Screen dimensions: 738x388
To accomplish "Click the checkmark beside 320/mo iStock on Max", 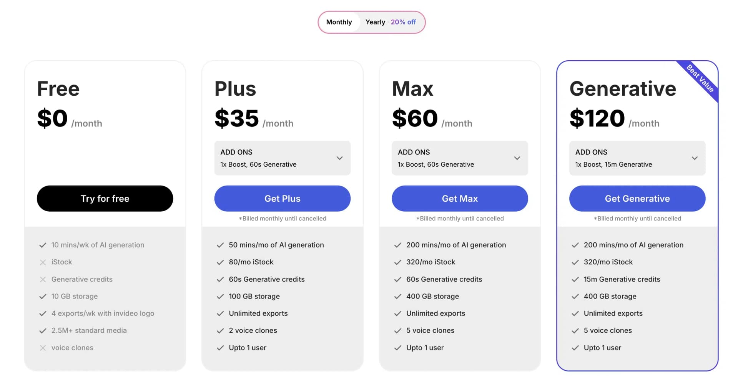I will point(397,262).
